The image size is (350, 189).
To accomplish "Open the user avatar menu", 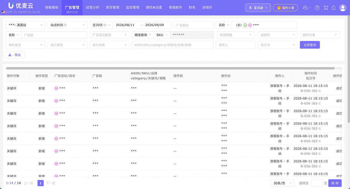I will [x=343, y=8].
